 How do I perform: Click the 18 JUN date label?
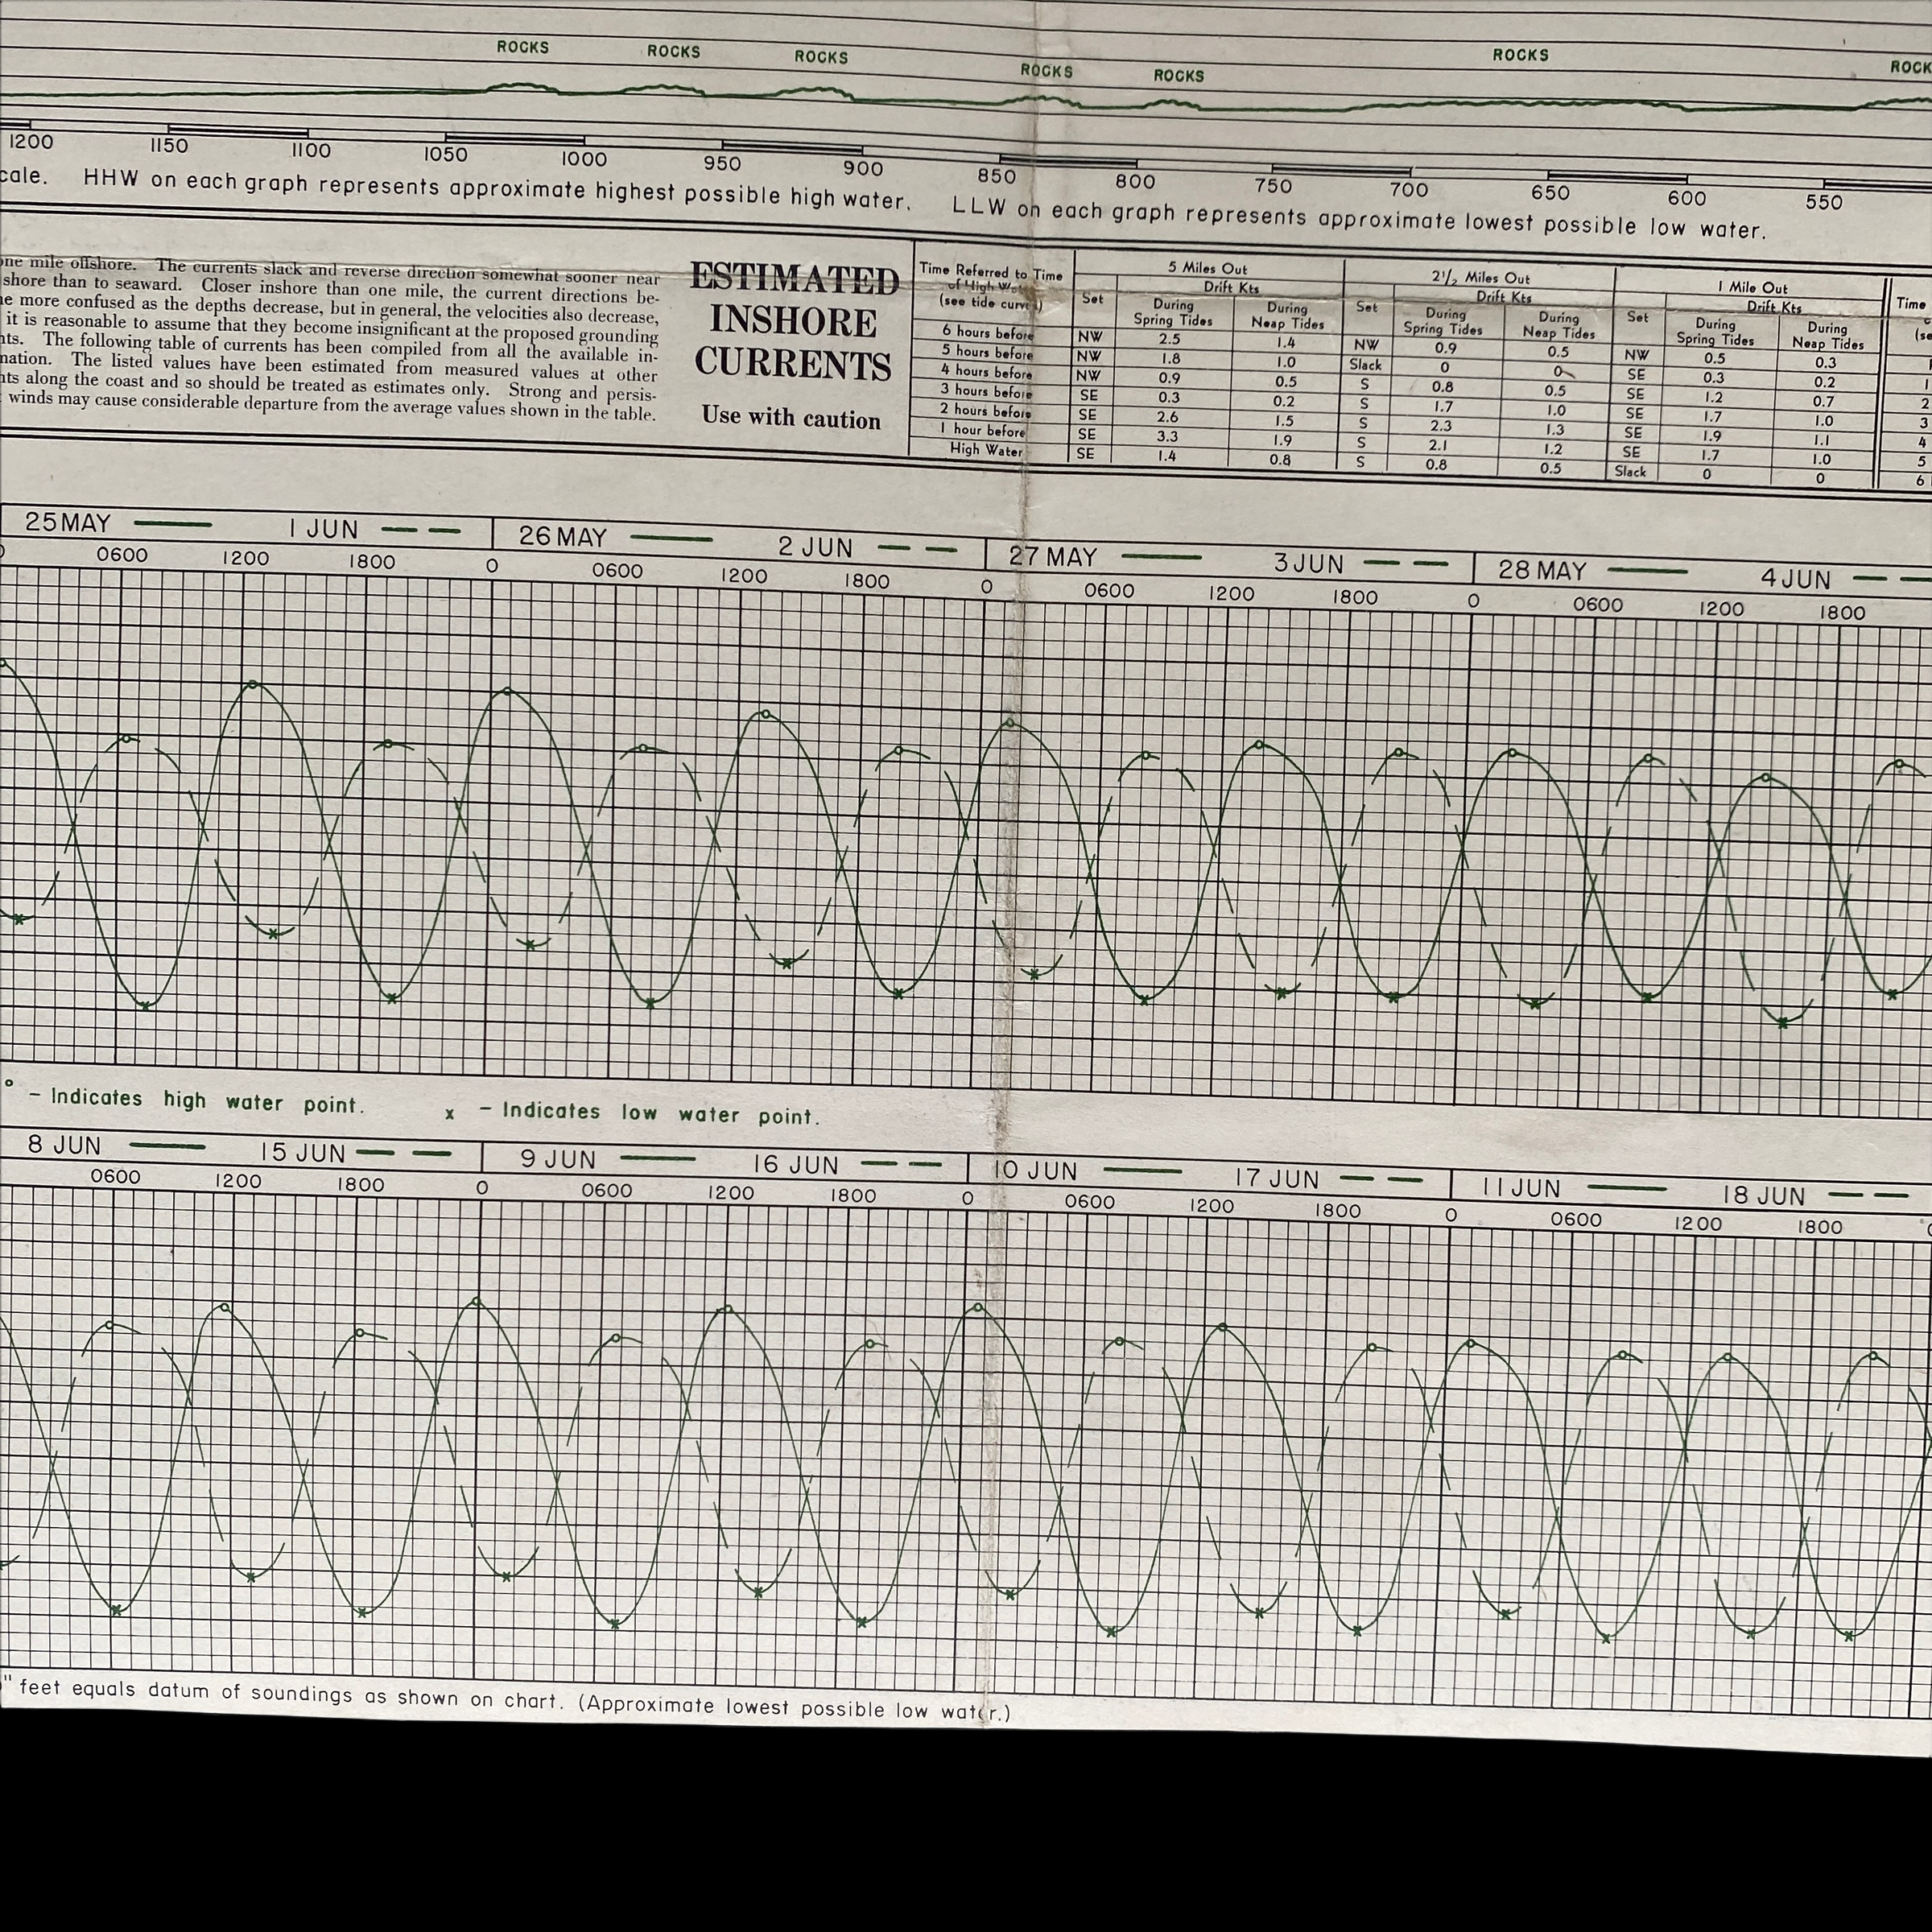tap(1763, 1196)
